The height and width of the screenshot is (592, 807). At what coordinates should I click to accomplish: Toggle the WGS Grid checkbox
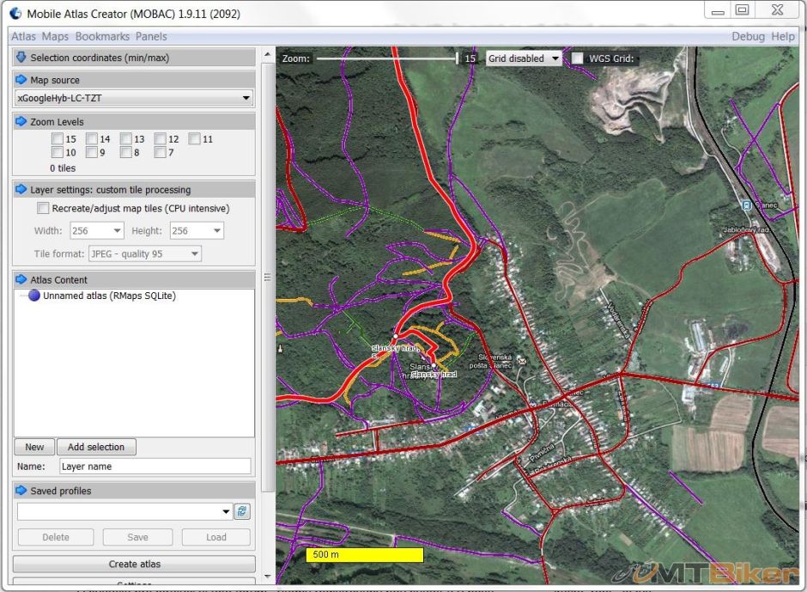(578, 58)
